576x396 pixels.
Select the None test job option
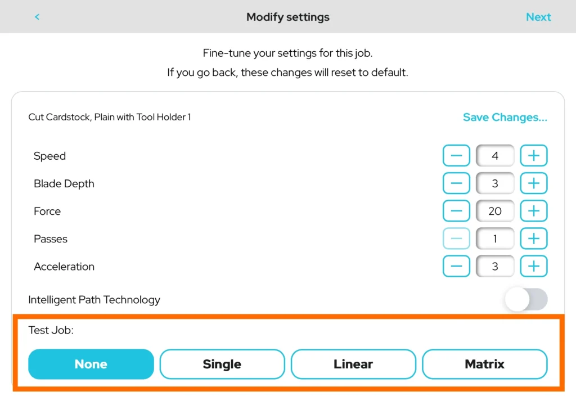coord(91,364)
